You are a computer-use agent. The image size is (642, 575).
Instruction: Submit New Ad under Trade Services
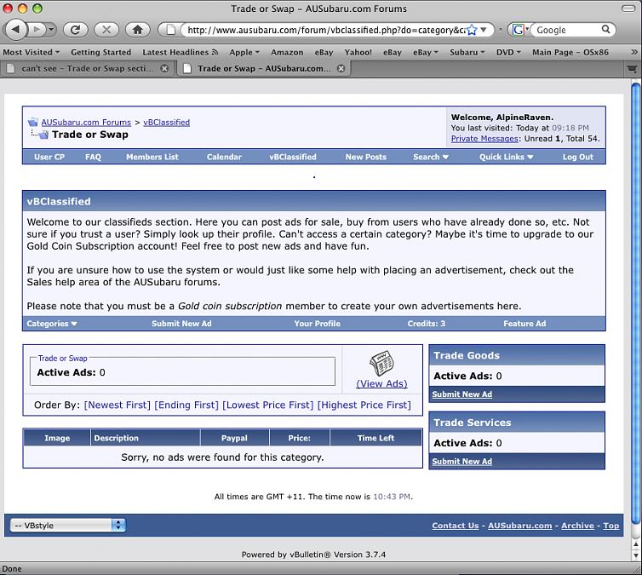click(461, 462)
